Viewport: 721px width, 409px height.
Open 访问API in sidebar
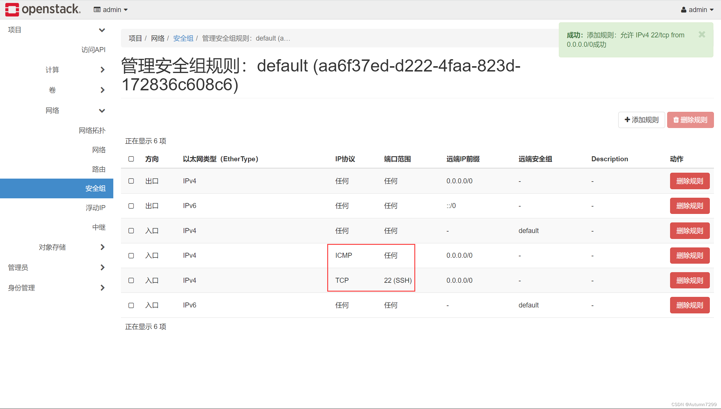(x=93, y=50)
